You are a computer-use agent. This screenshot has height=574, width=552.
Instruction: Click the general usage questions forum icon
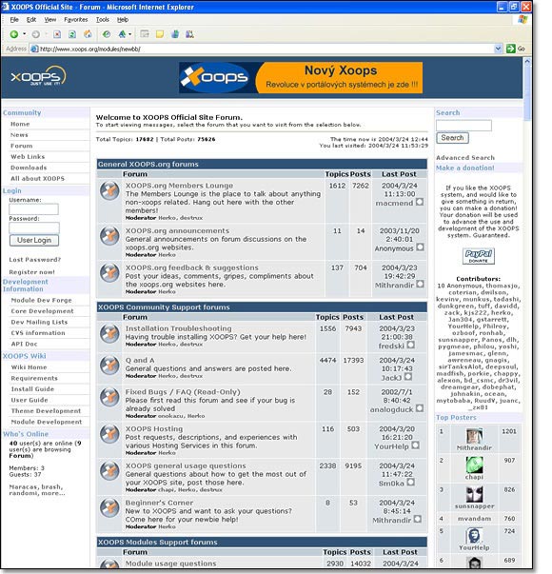click(x=109, y=471)
